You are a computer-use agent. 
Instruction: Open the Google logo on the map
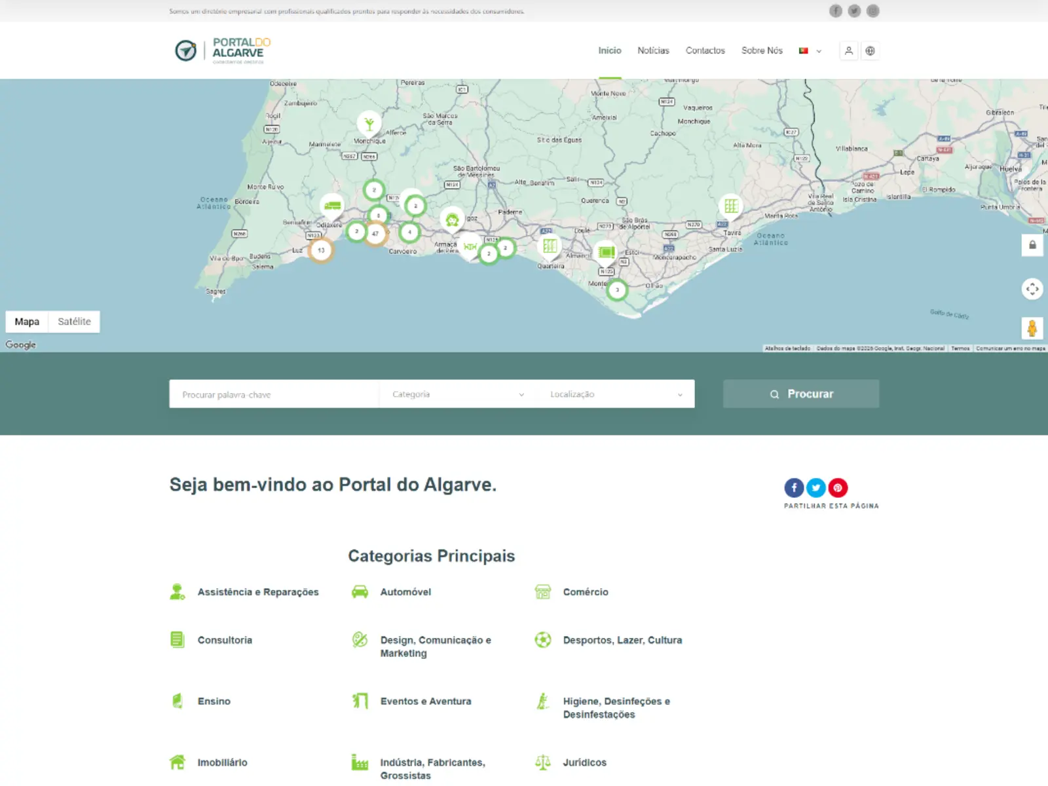[21, 345]
